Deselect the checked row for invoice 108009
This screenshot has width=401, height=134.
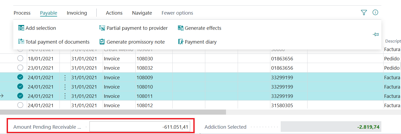pos(20,77)
